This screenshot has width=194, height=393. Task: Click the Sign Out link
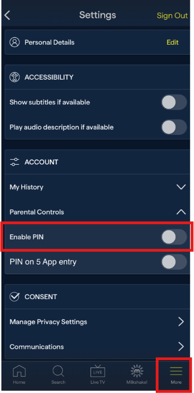tap(172, 16)
